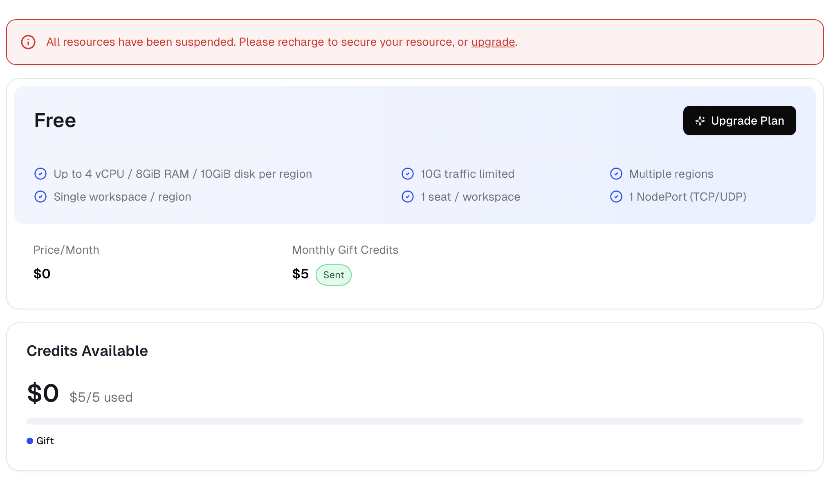
Task: Click the $0 monthly price value
Action: 42,274
